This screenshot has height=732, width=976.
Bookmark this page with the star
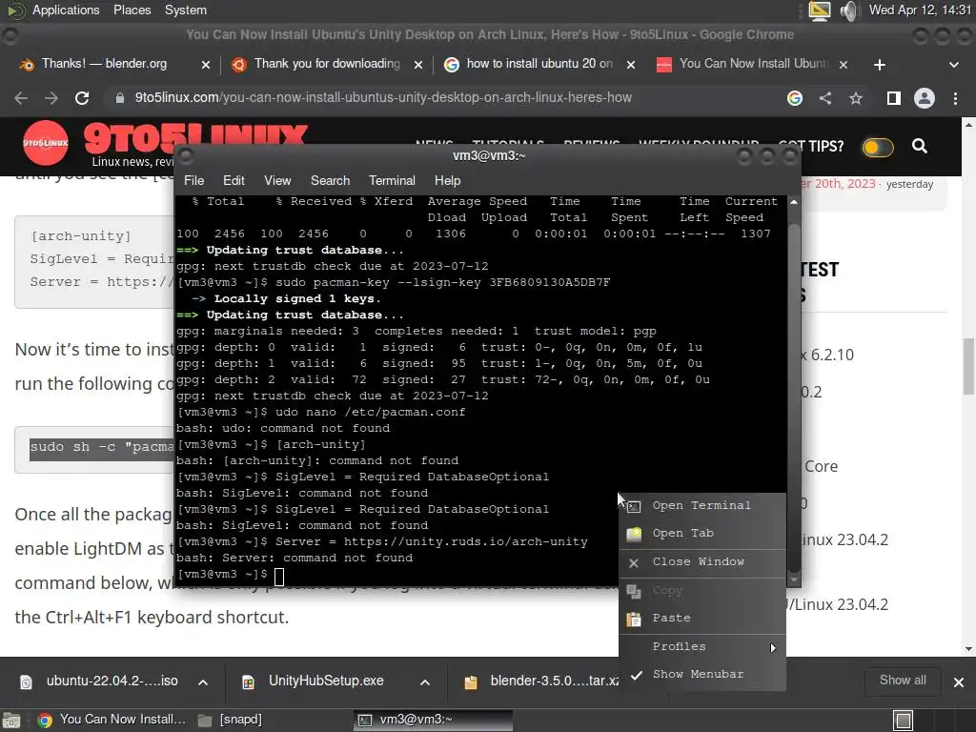(856, 98)
